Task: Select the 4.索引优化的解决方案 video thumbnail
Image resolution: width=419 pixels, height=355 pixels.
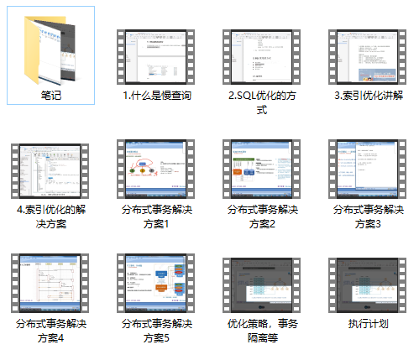Action: (x=50, y=171)
